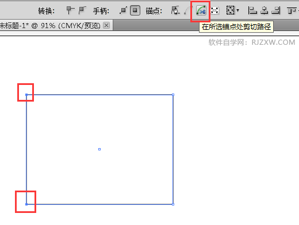Open the align-to dropdown arrow

click(x=238, y=10)
